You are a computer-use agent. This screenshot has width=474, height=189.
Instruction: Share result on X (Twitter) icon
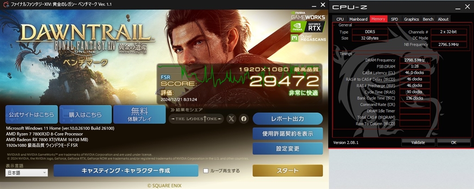pyautogui.click(x=231, y=119)
